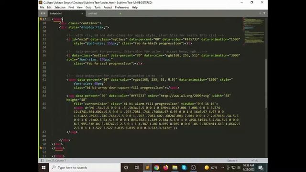Screen dimensions: 306x172
Task: Click the class="container" text on line 28
Action: [x=84, y=23]
